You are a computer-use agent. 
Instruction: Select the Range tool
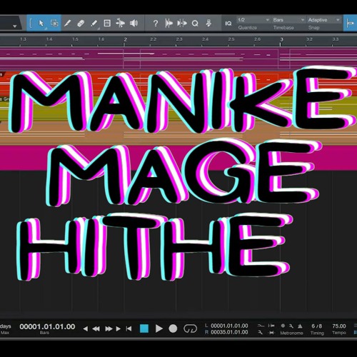click(x=54, y=23)
